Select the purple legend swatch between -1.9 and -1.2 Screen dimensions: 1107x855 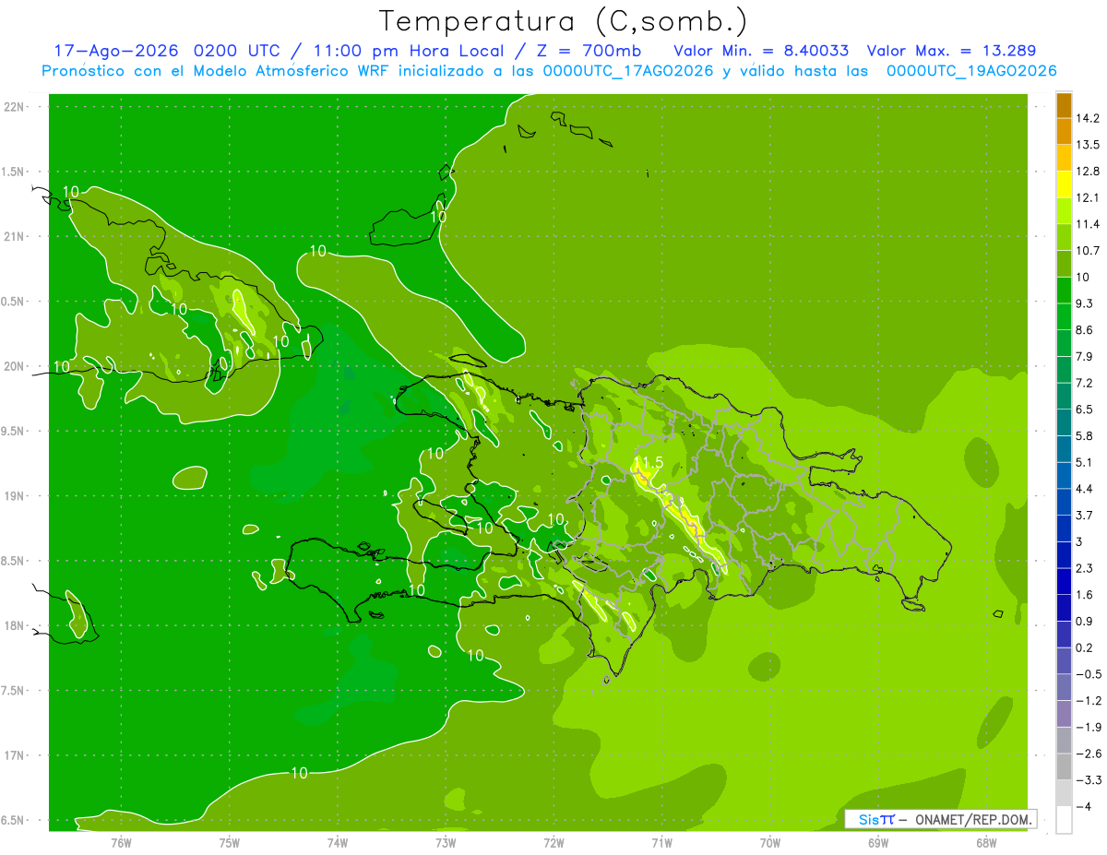[x=1064, y=714]
